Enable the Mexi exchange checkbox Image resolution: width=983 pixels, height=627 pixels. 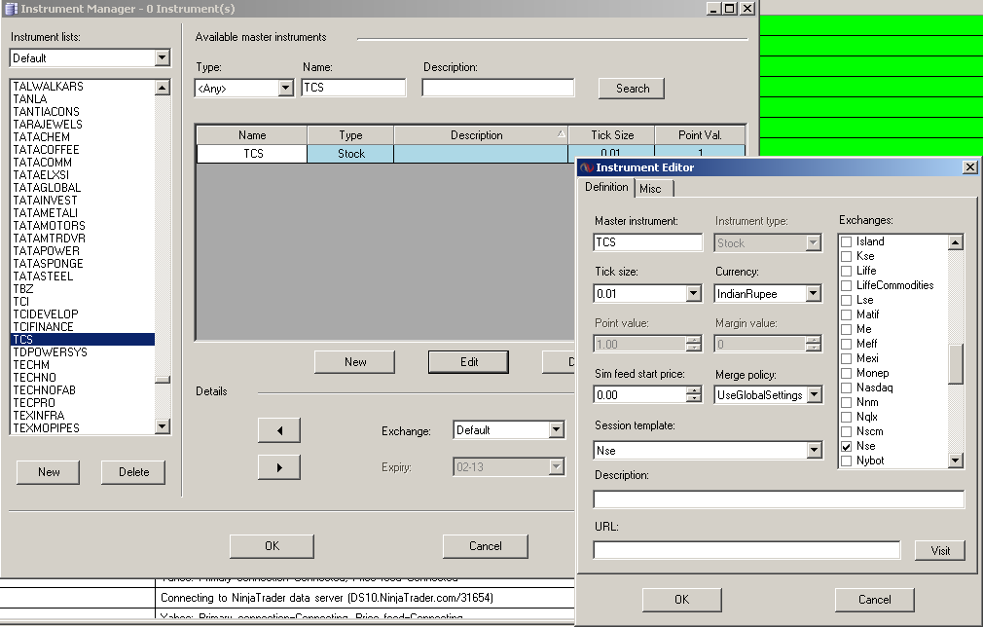click(x=846, y=358)
